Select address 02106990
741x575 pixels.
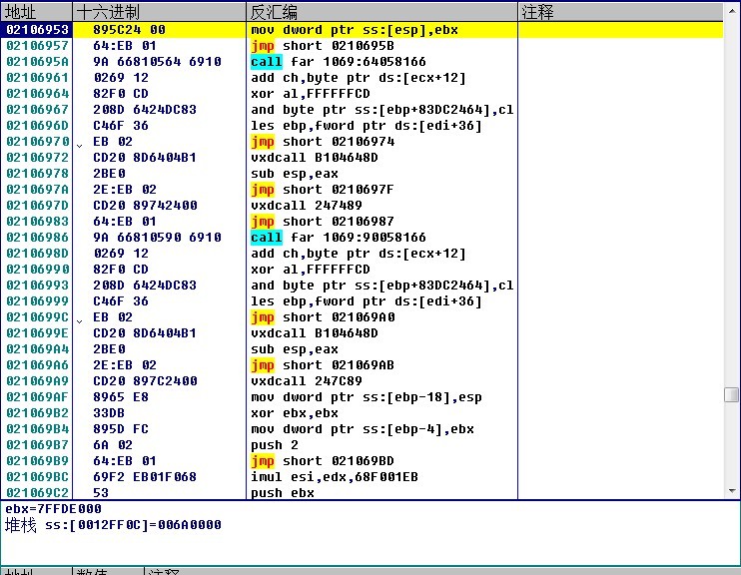coord(37,270)
